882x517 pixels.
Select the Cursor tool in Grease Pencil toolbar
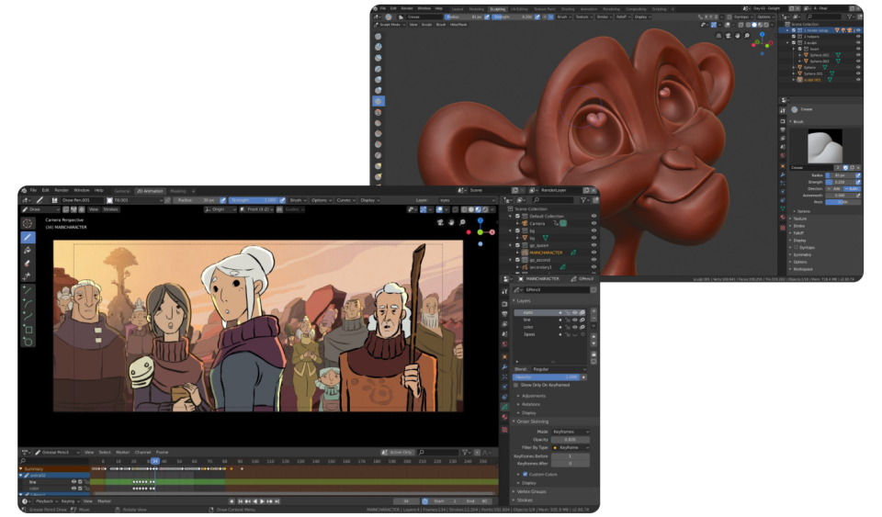[28, 222]
